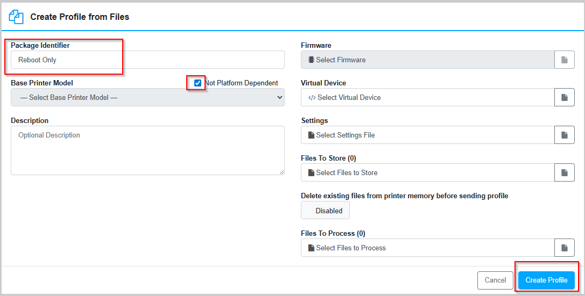Click the Select Firmware field

427,60
